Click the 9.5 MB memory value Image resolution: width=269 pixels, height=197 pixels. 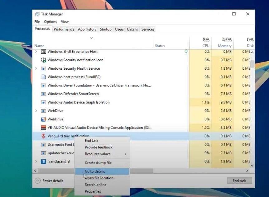click(226, 102)
